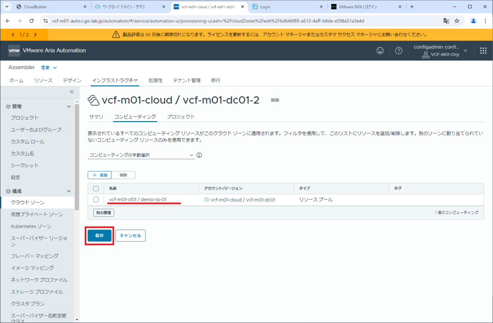493x323 pixels.
Task: Switch to the リソース tab
Action: coord(43,81)
